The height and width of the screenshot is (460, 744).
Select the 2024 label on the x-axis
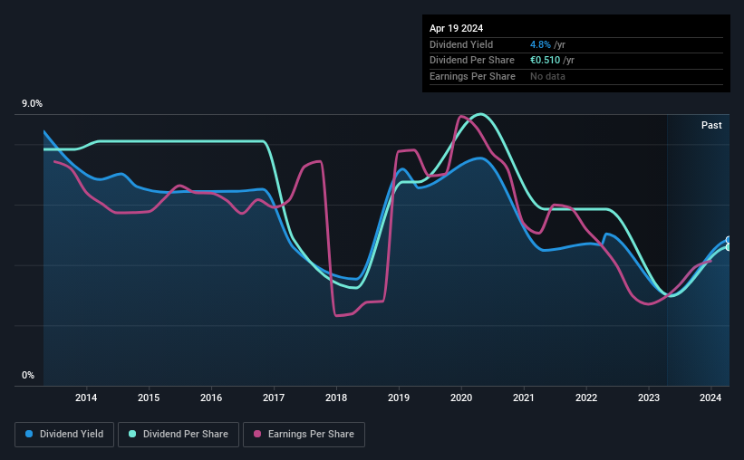(x=710, y=398)
